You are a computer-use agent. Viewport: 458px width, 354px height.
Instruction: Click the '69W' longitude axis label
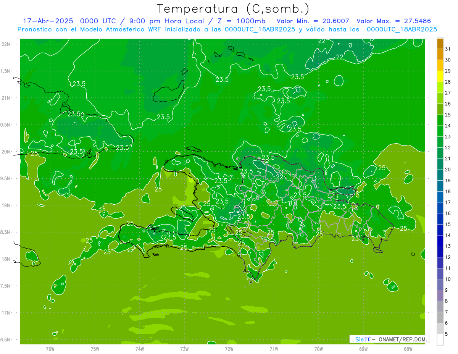pos(363,349)
